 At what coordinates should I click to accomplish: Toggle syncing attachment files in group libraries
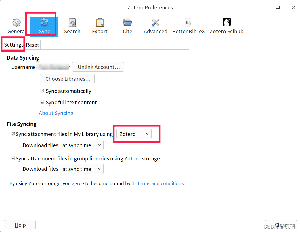click(13, 158)
